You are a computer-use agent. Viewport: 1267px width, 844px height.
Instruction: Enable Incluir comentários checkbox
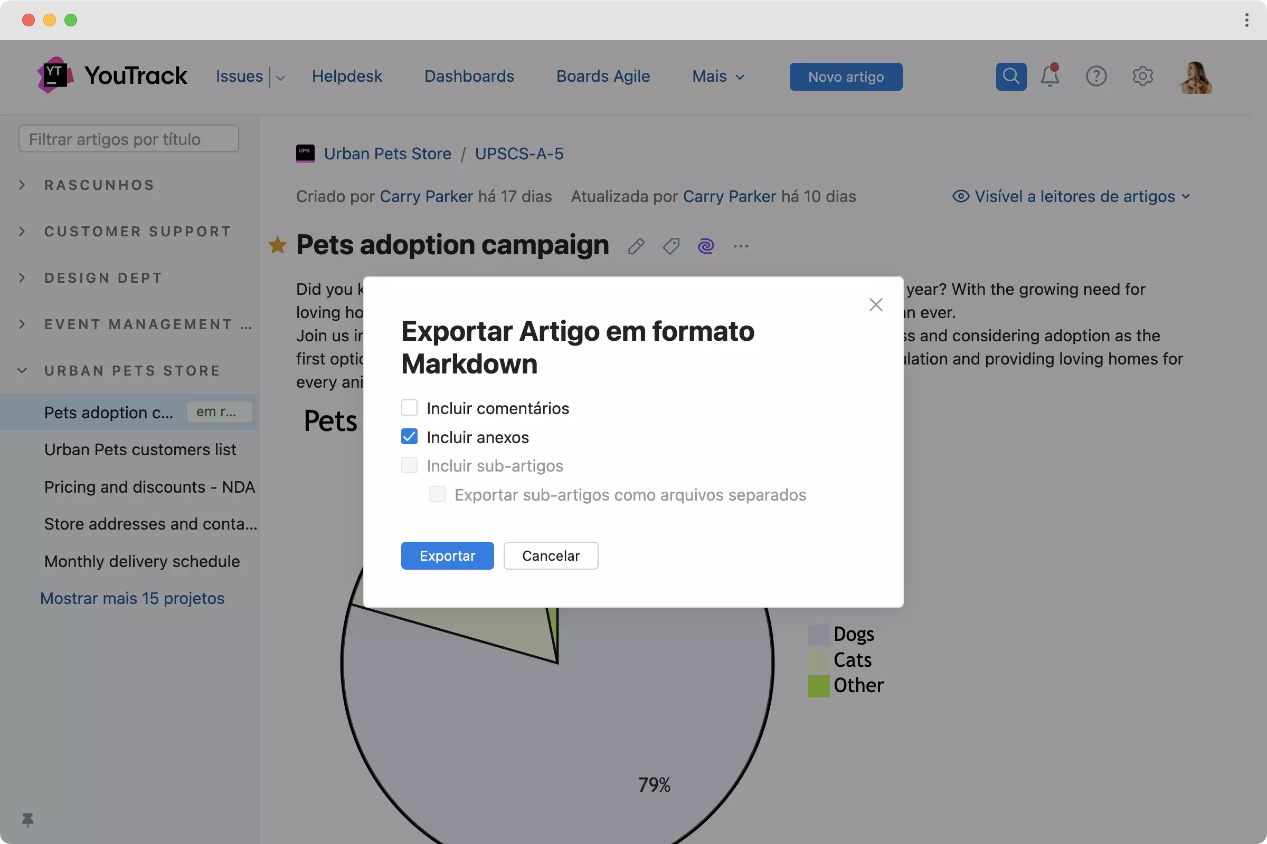[x=410, y=408]
